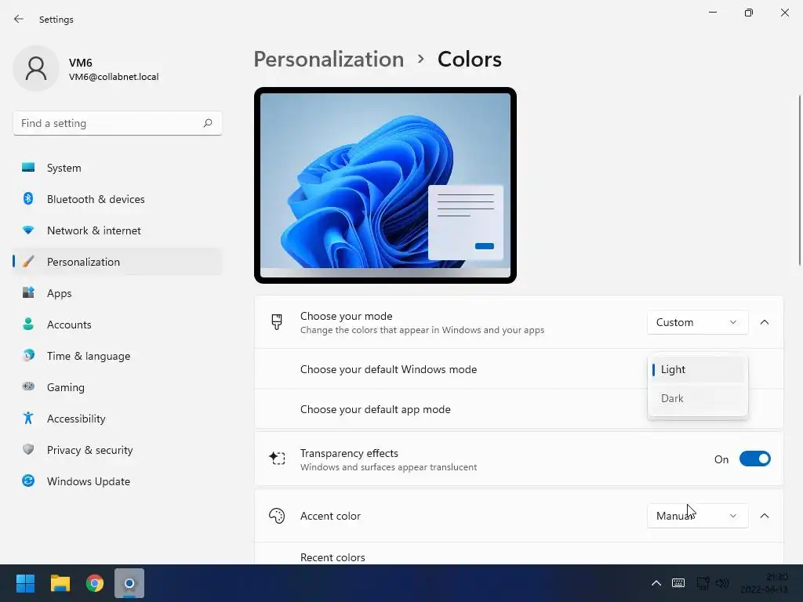Click Personalization in the breadcrumb
803x602 pixels.
tap(329, 60)
